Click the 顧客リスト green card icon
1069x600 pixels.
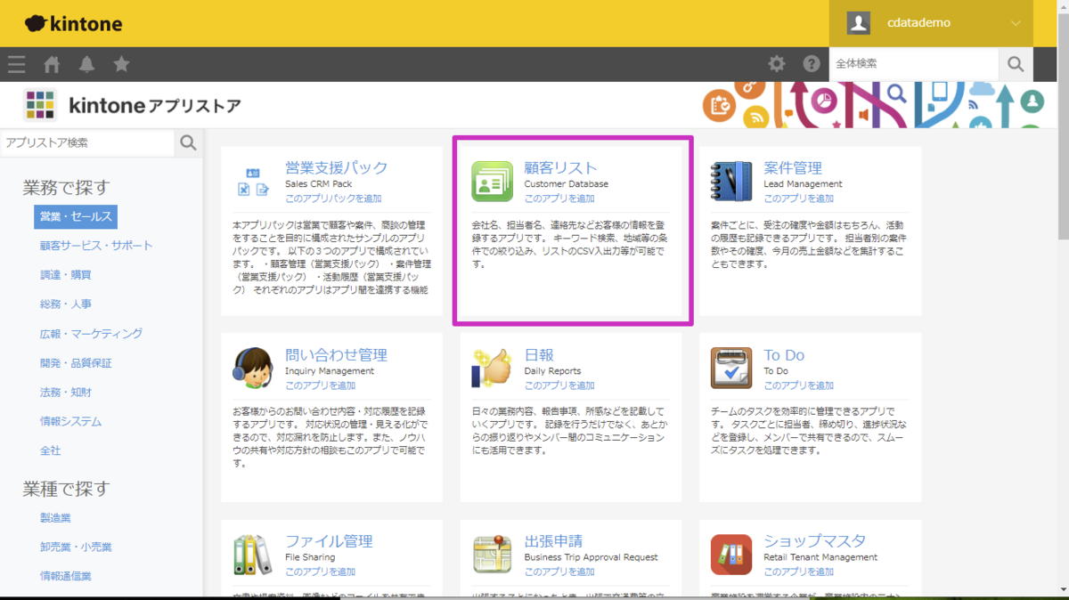pos(493,182)
